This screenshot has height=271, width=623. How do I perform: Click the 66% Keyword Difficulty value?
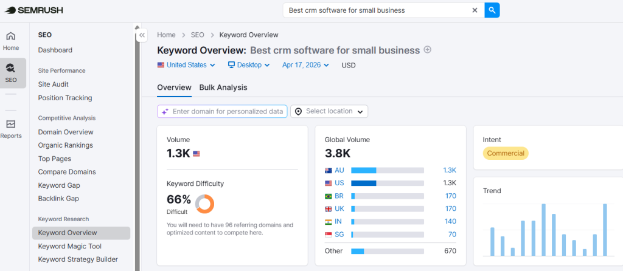tap(179, 199)
